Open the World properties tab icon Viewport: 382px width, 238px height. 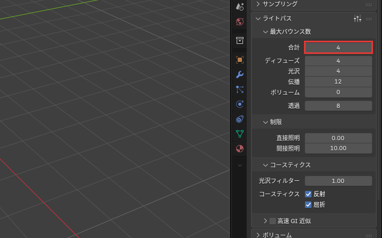[240, 22]
